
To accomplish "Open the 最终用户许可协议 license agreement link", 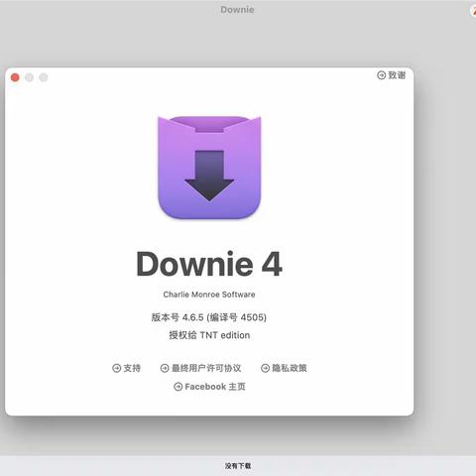I will 200,368.
